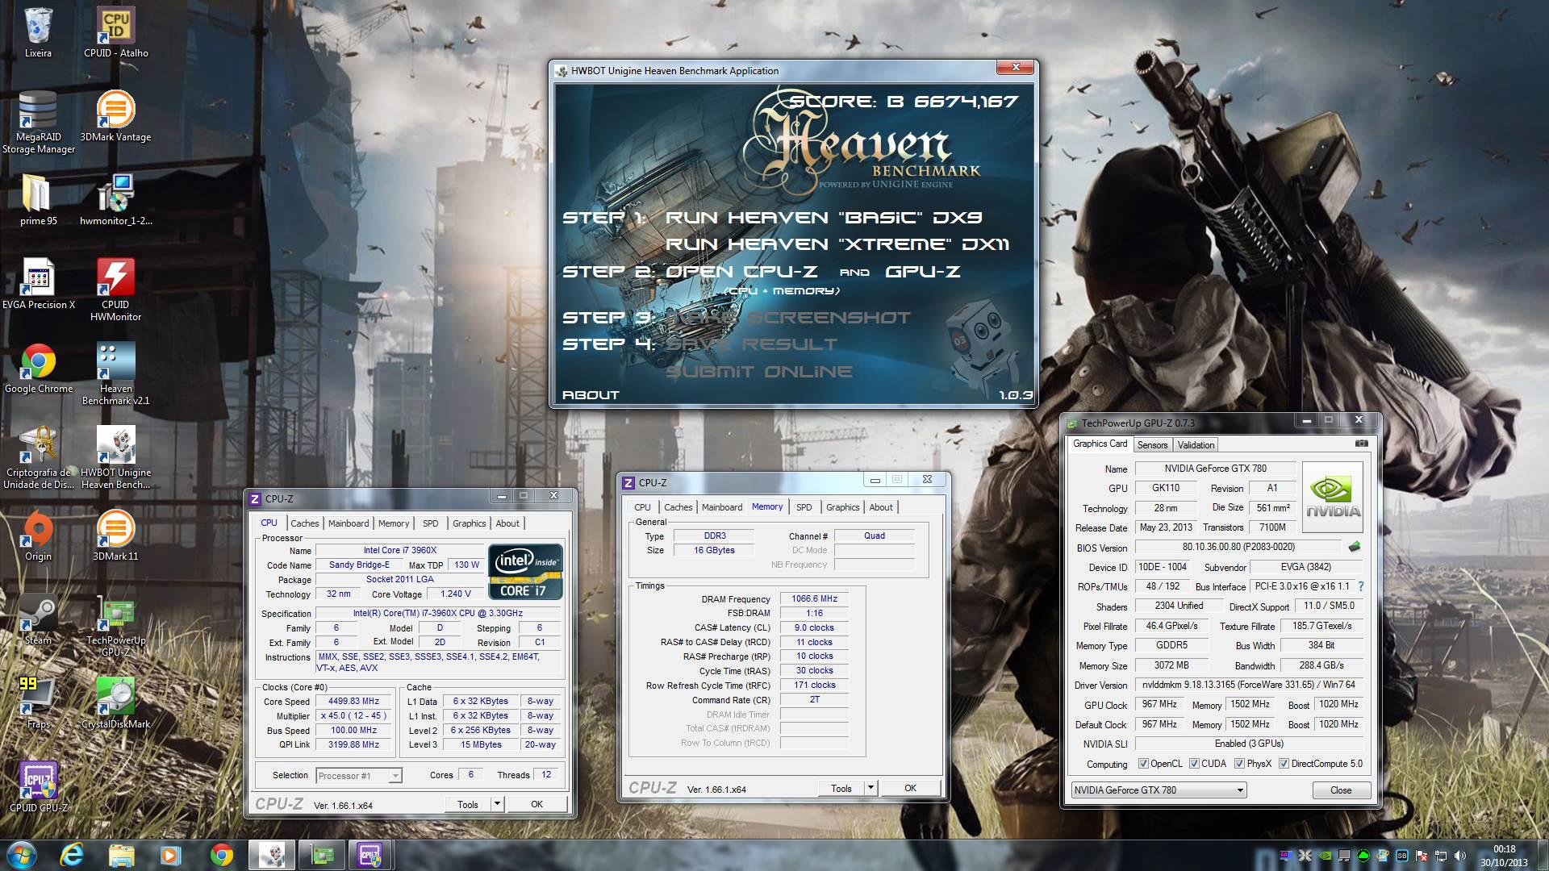The height and width of the screenshot is (871, 1549).
Task: Open the HWBOT Unigine Heaven Bench desktop icon
Action: coord(115,457)
